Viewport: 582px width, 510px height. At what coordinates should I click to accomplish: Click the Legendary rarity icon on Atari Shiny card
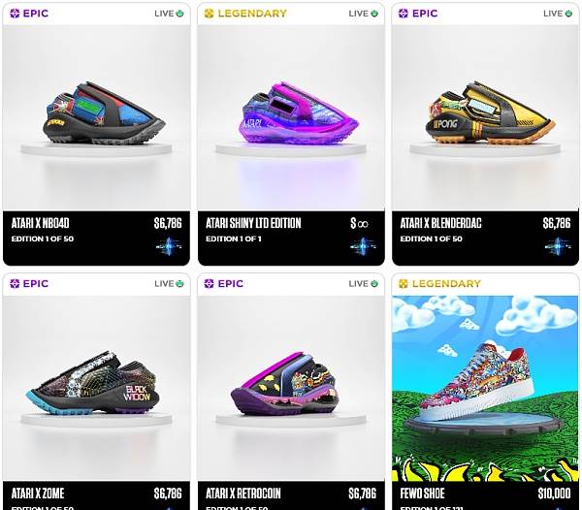point(209,14)
